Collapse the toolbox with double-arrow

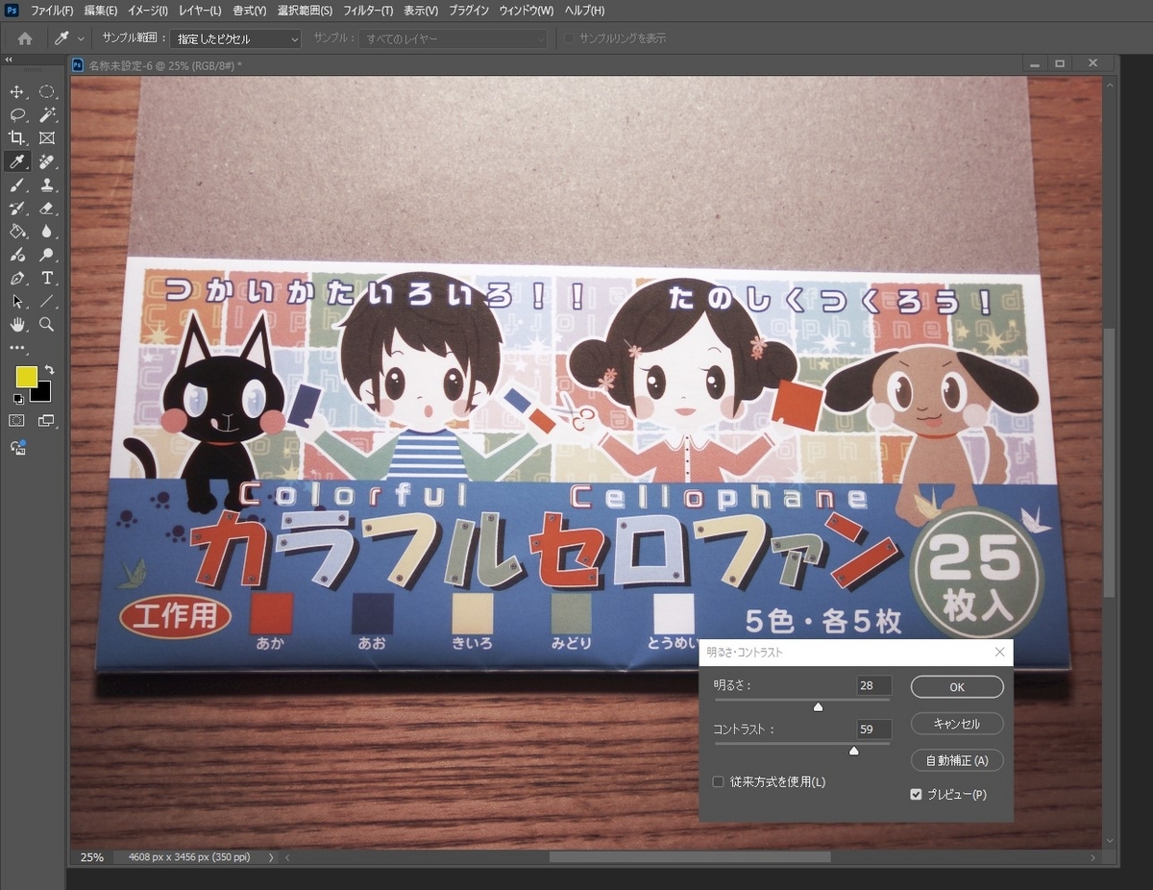point(9,59)
